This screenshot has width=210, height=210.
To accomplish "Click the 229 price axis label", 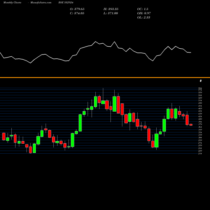I will click(x=200, y=151).
